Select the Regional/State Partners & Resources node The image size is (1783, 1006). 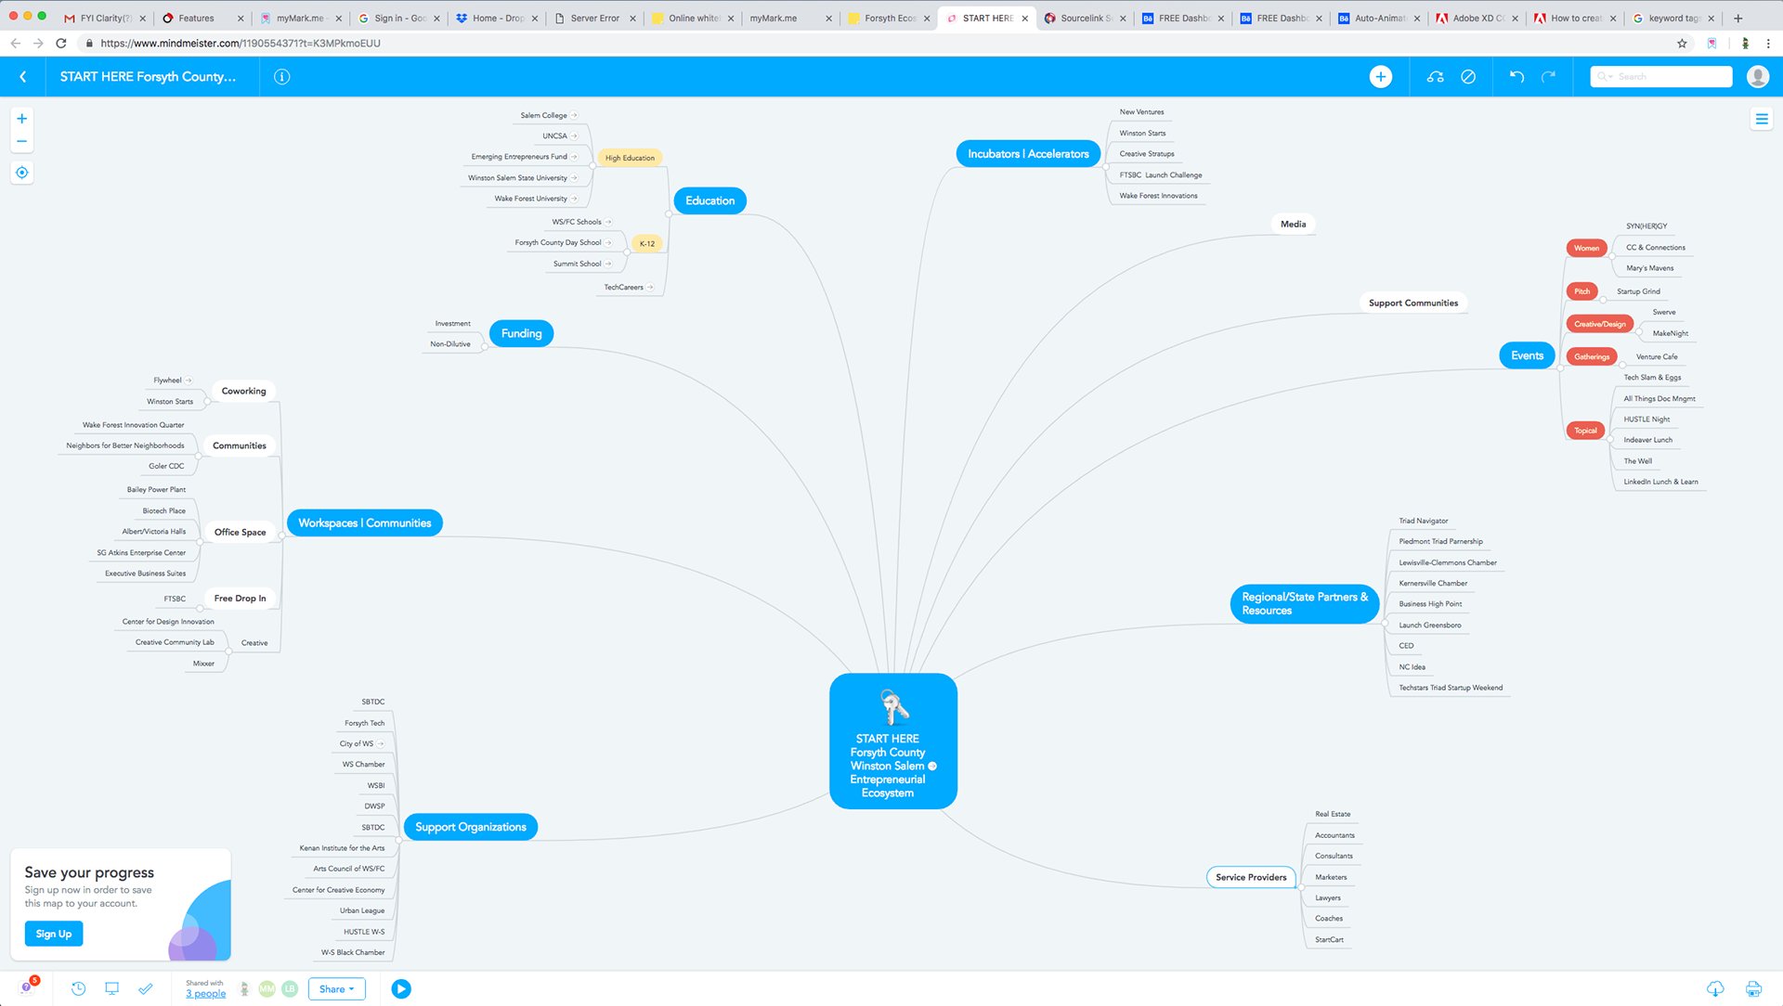click(x=1305, y=603)
